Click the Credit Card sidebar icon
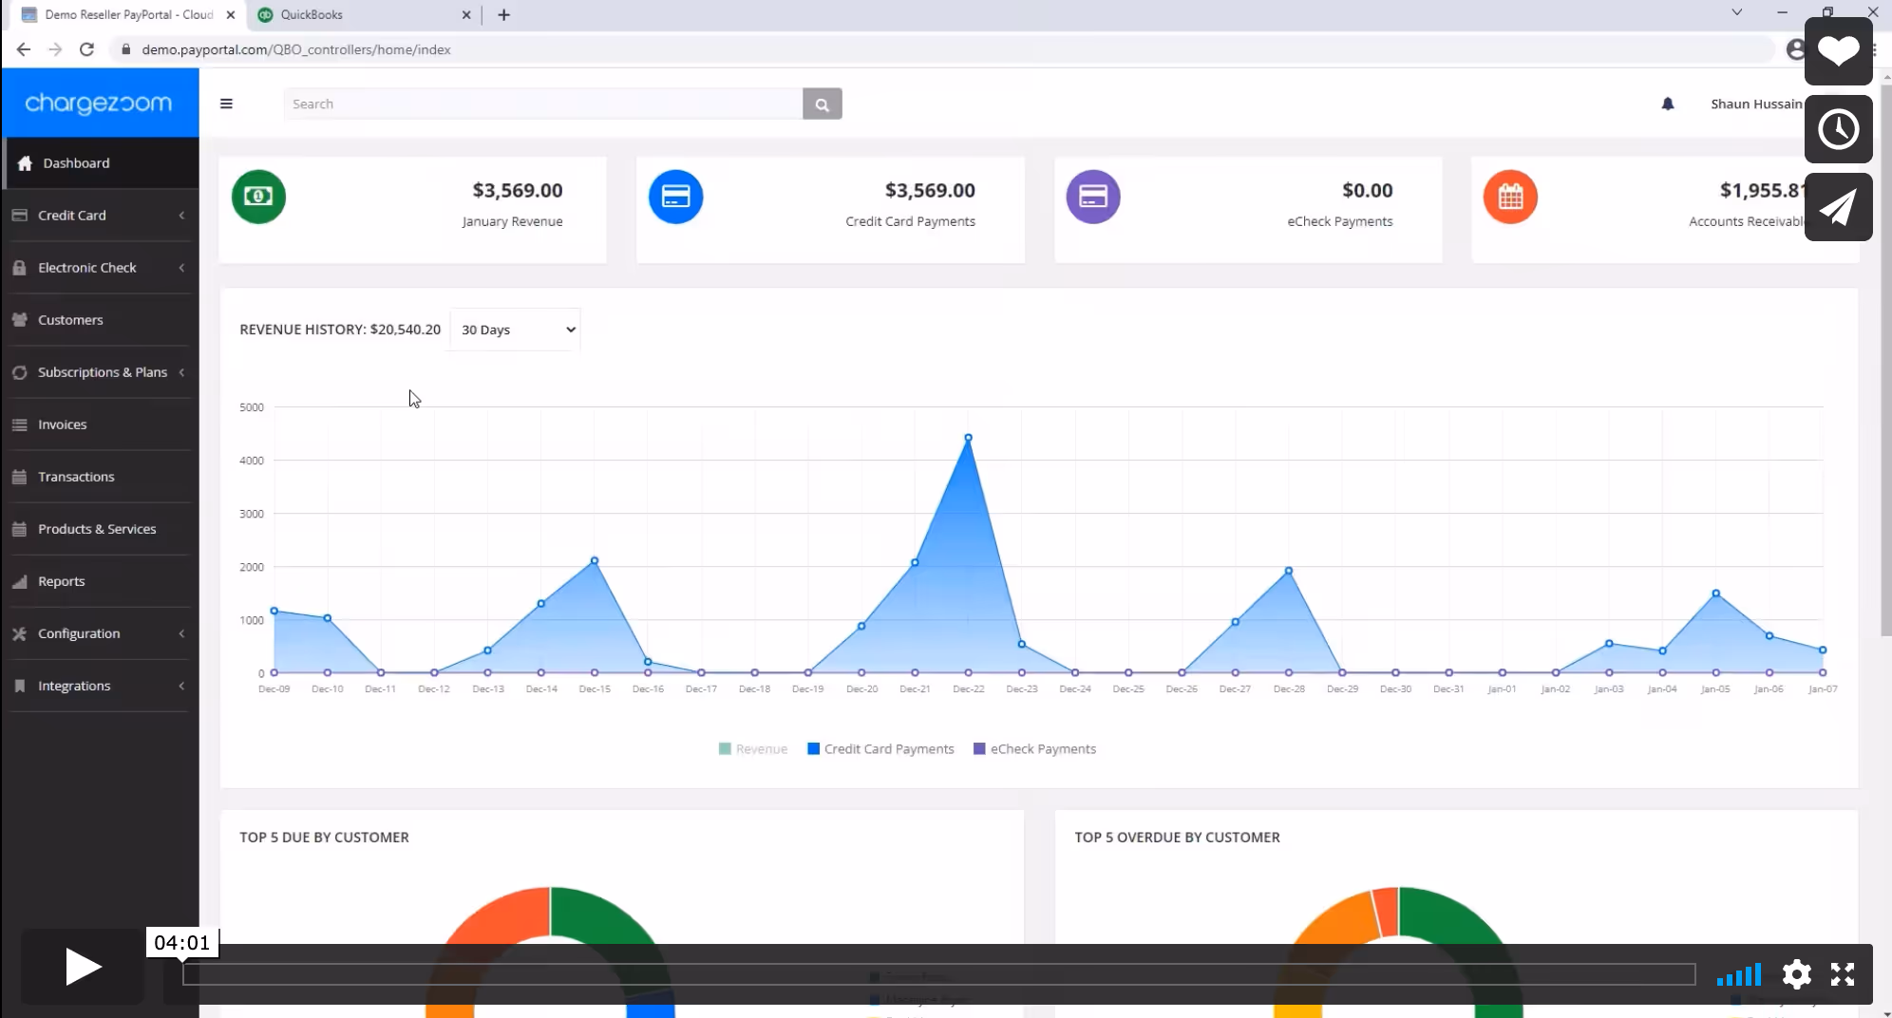This screenshot has width=1892, height=1018. point(19,216)
